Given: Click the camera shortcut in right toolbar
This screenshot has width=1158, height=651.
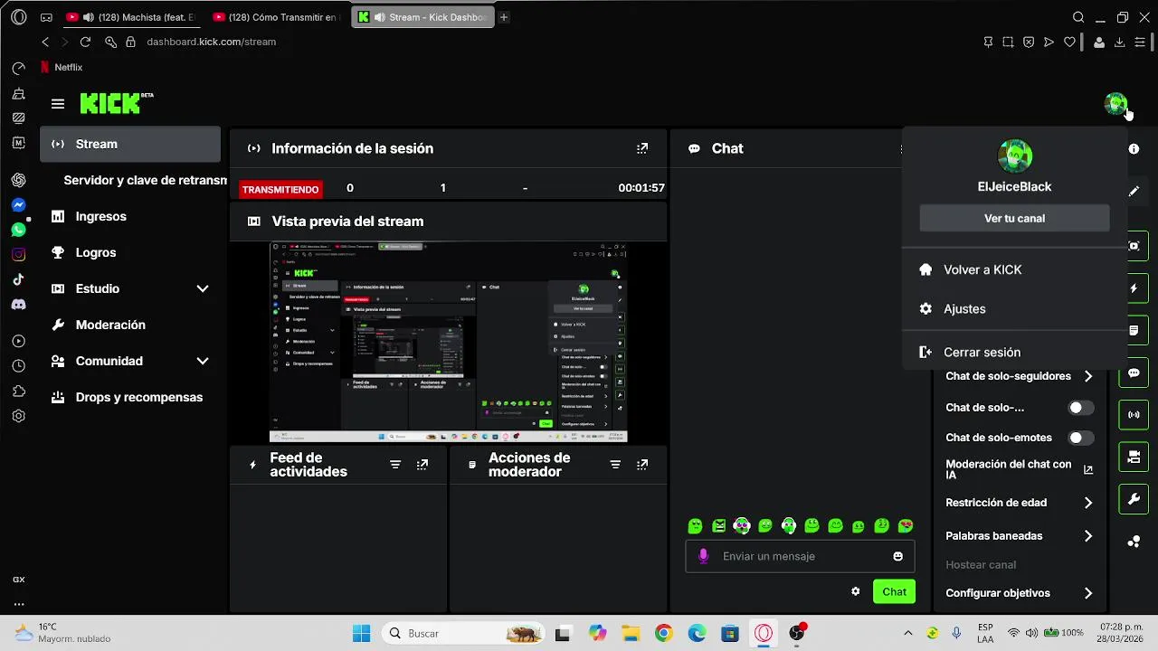Looking at the screenshot, I should pos(1134,458).
